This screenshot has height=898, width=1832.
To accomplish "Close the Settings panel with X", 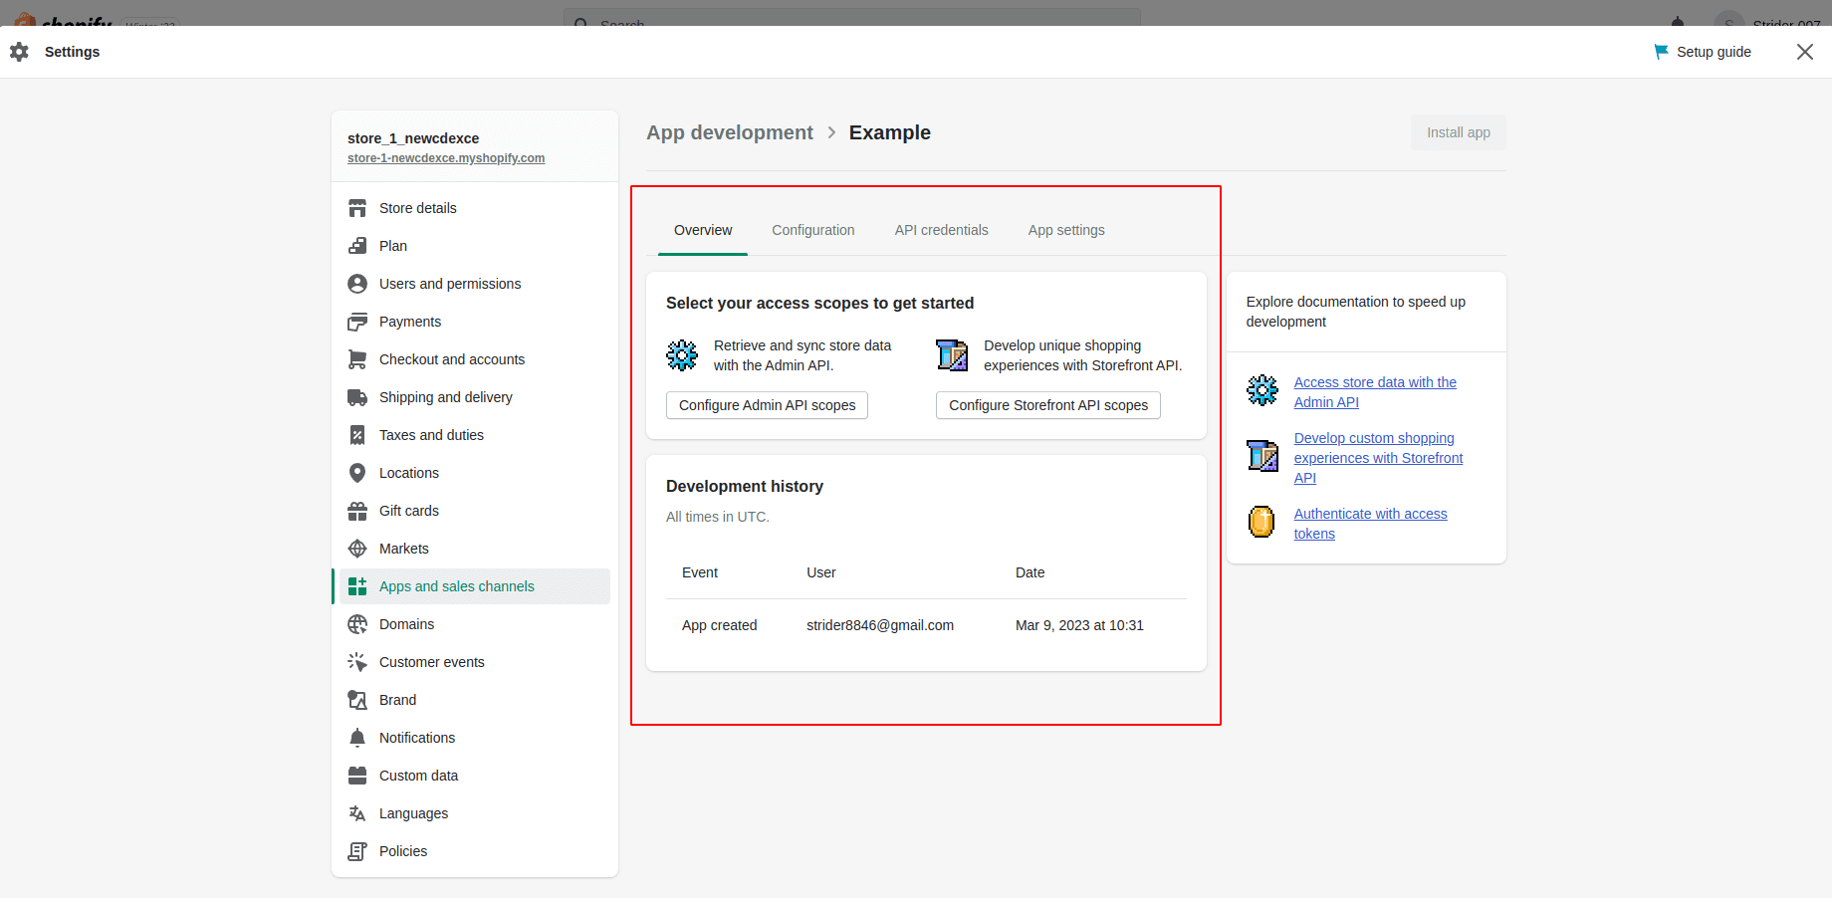I will [x=1805, y=52].
